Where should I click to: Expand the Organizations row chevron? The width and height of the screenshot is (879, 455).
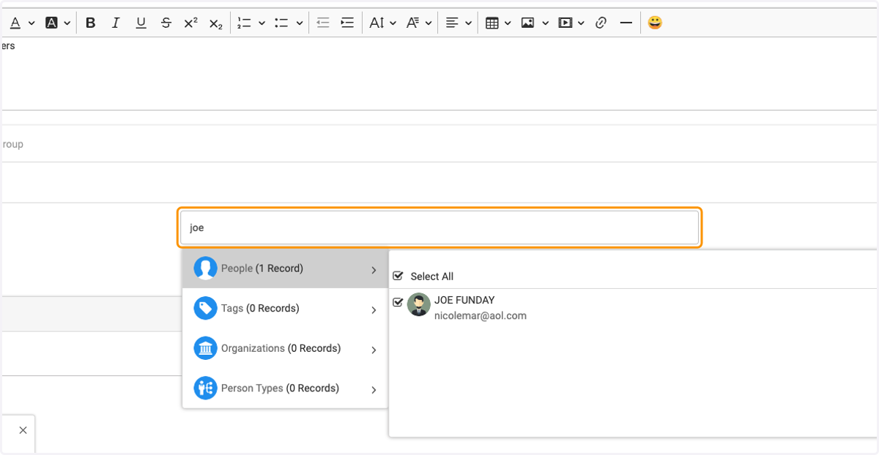tap(374, 350)
